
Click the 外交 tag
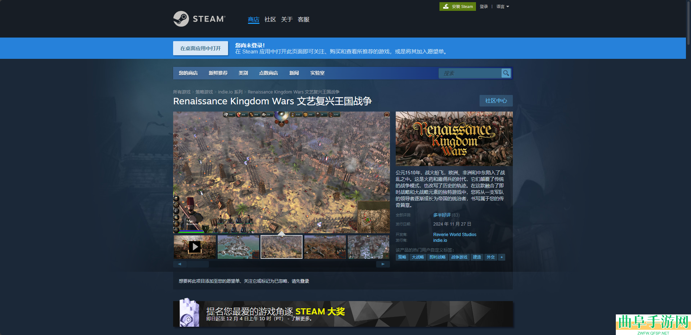pos(491,257)
